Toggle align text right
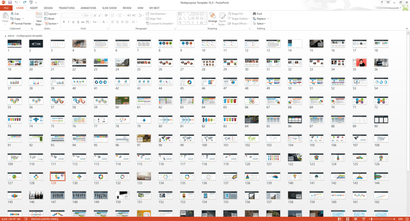The width and height of the screenshot is (410, 221). [122, 22]
